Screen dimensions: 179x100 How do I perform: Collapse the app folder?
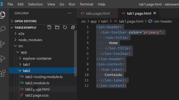tap(18, 52)
